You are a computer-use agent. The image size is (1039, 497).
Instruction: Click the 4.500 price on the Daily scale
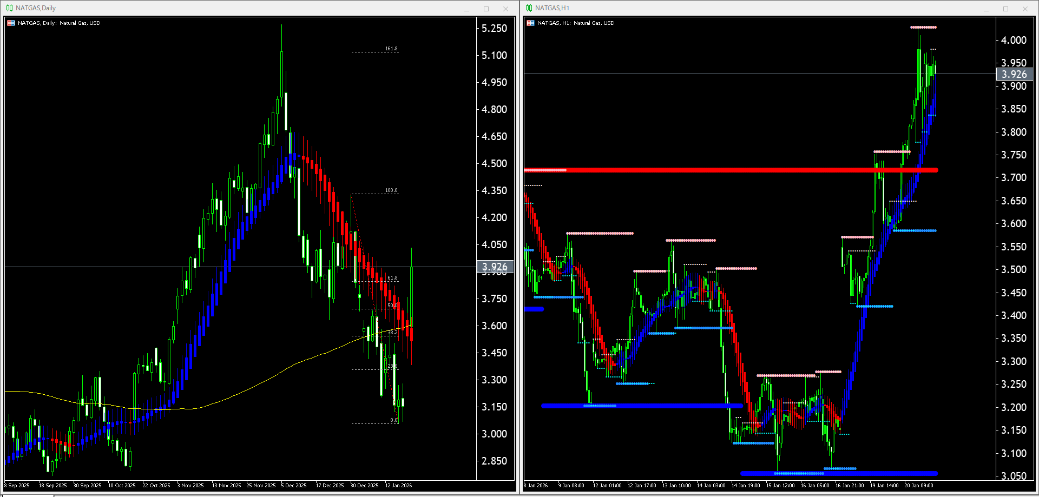pyautogui.click(x=495, y=163)
